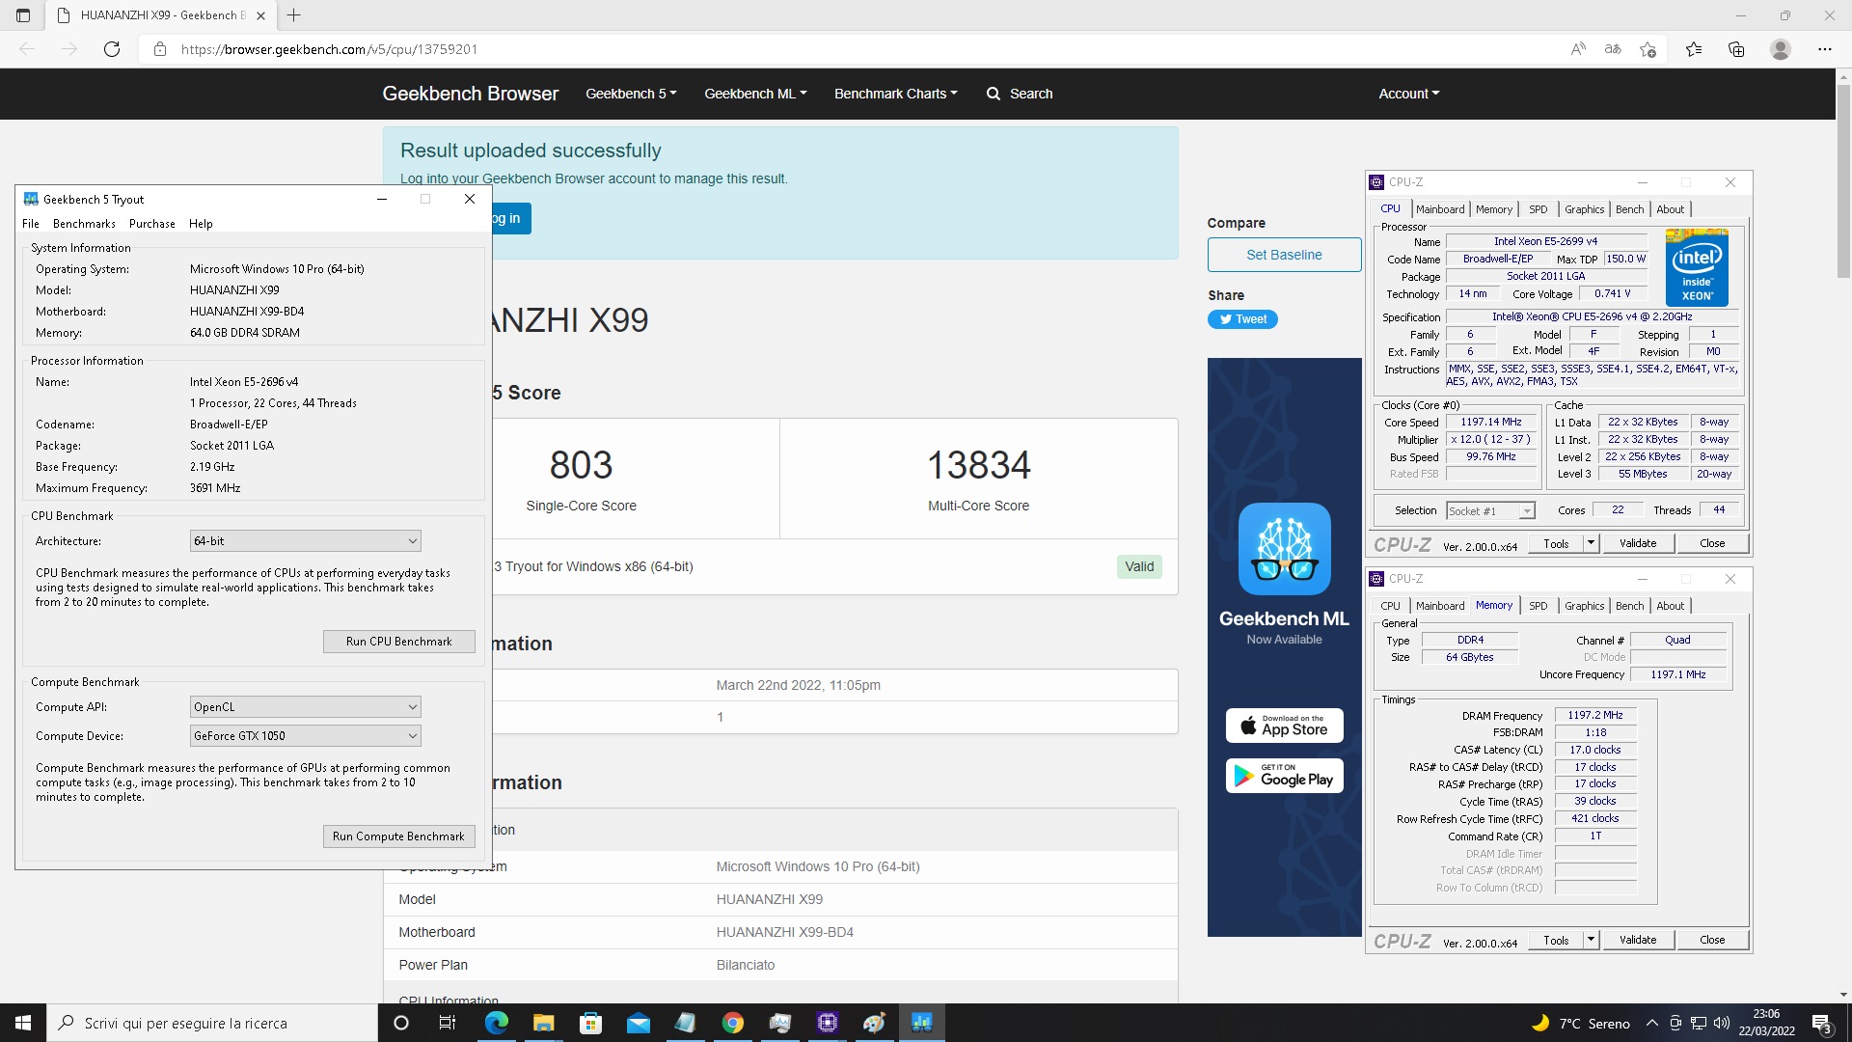This screenshot has height=1042, width=1852.
Task: Open Help menu in Geekbench 5 Tryout
Action: click(x=201, y=224)
